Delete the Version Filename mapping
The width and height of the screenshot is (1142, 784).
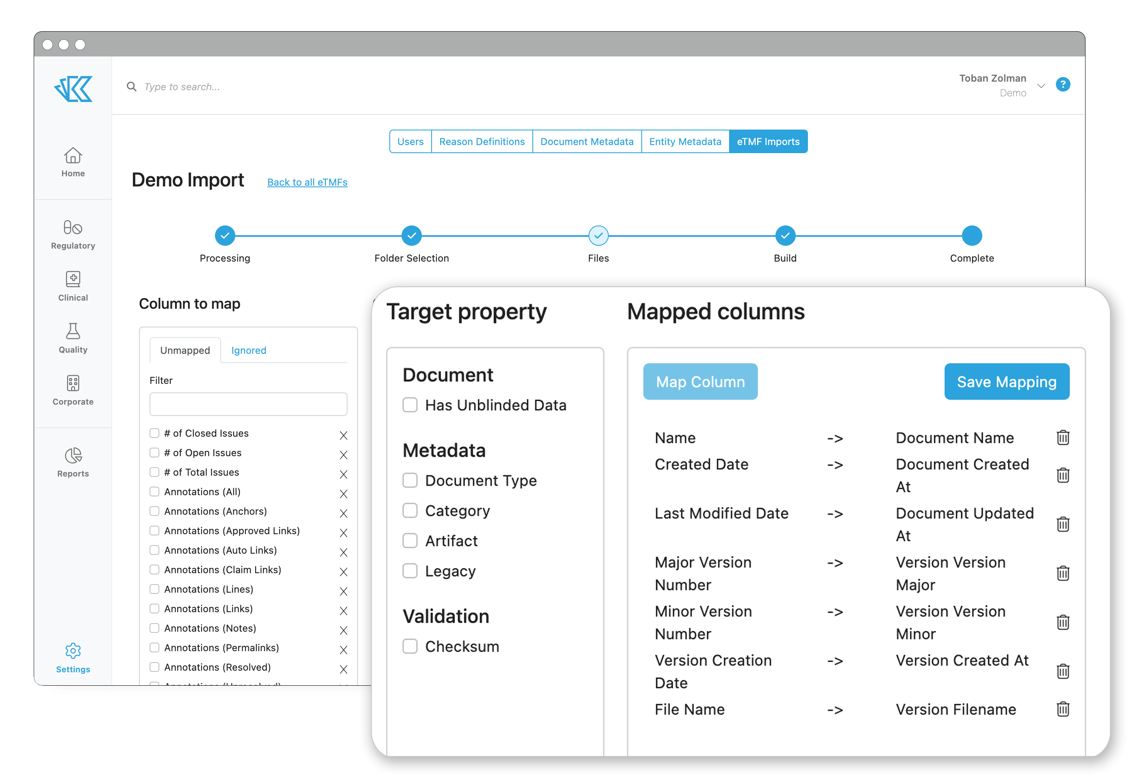pyautogui.click(x=1063, y=709)
